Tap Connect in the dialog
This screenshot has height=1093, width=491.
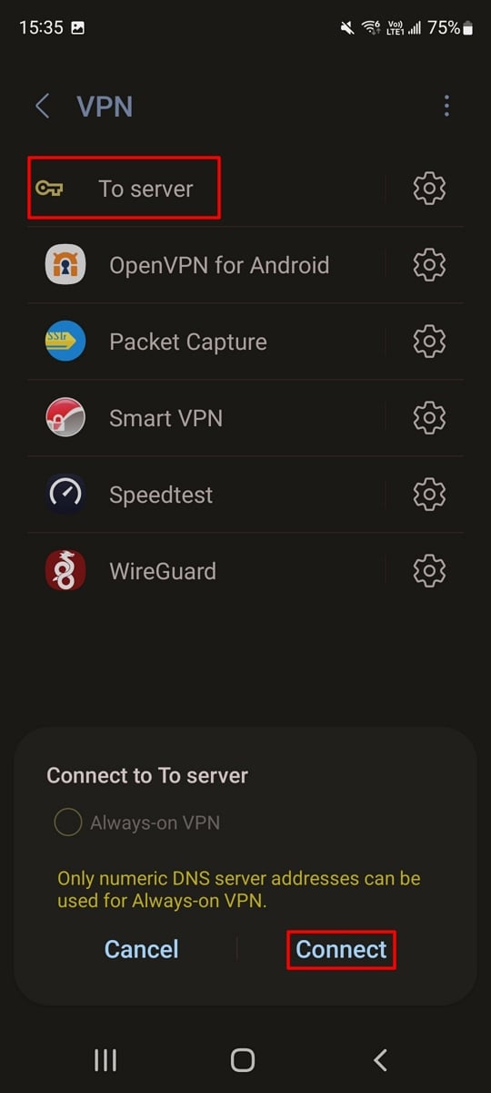pos(342,949)
